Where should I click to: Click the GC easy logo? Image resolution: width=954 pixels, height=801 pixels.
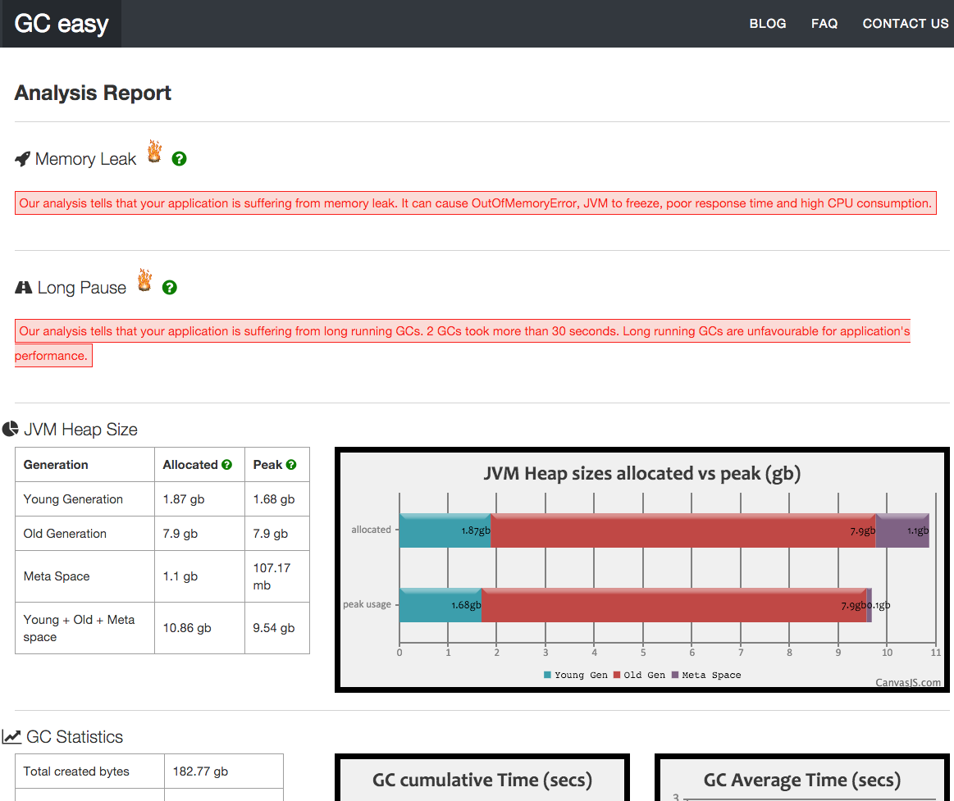click(x=62, y=24)
